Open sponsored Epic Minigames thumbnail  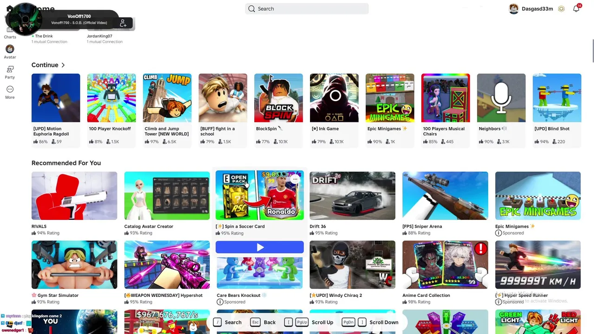[x=538, y=196]
